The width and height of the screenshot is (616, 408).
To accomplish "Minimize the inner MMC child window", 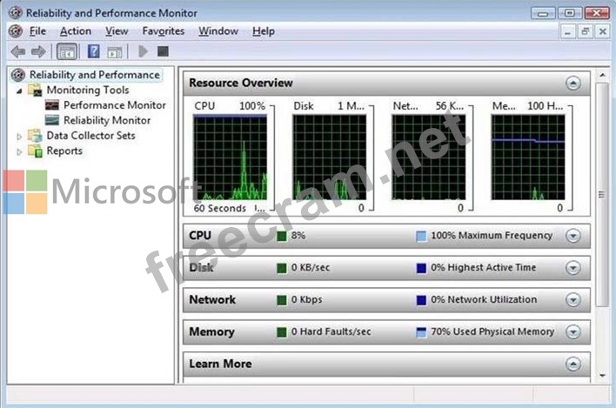I will pos(567,31).
